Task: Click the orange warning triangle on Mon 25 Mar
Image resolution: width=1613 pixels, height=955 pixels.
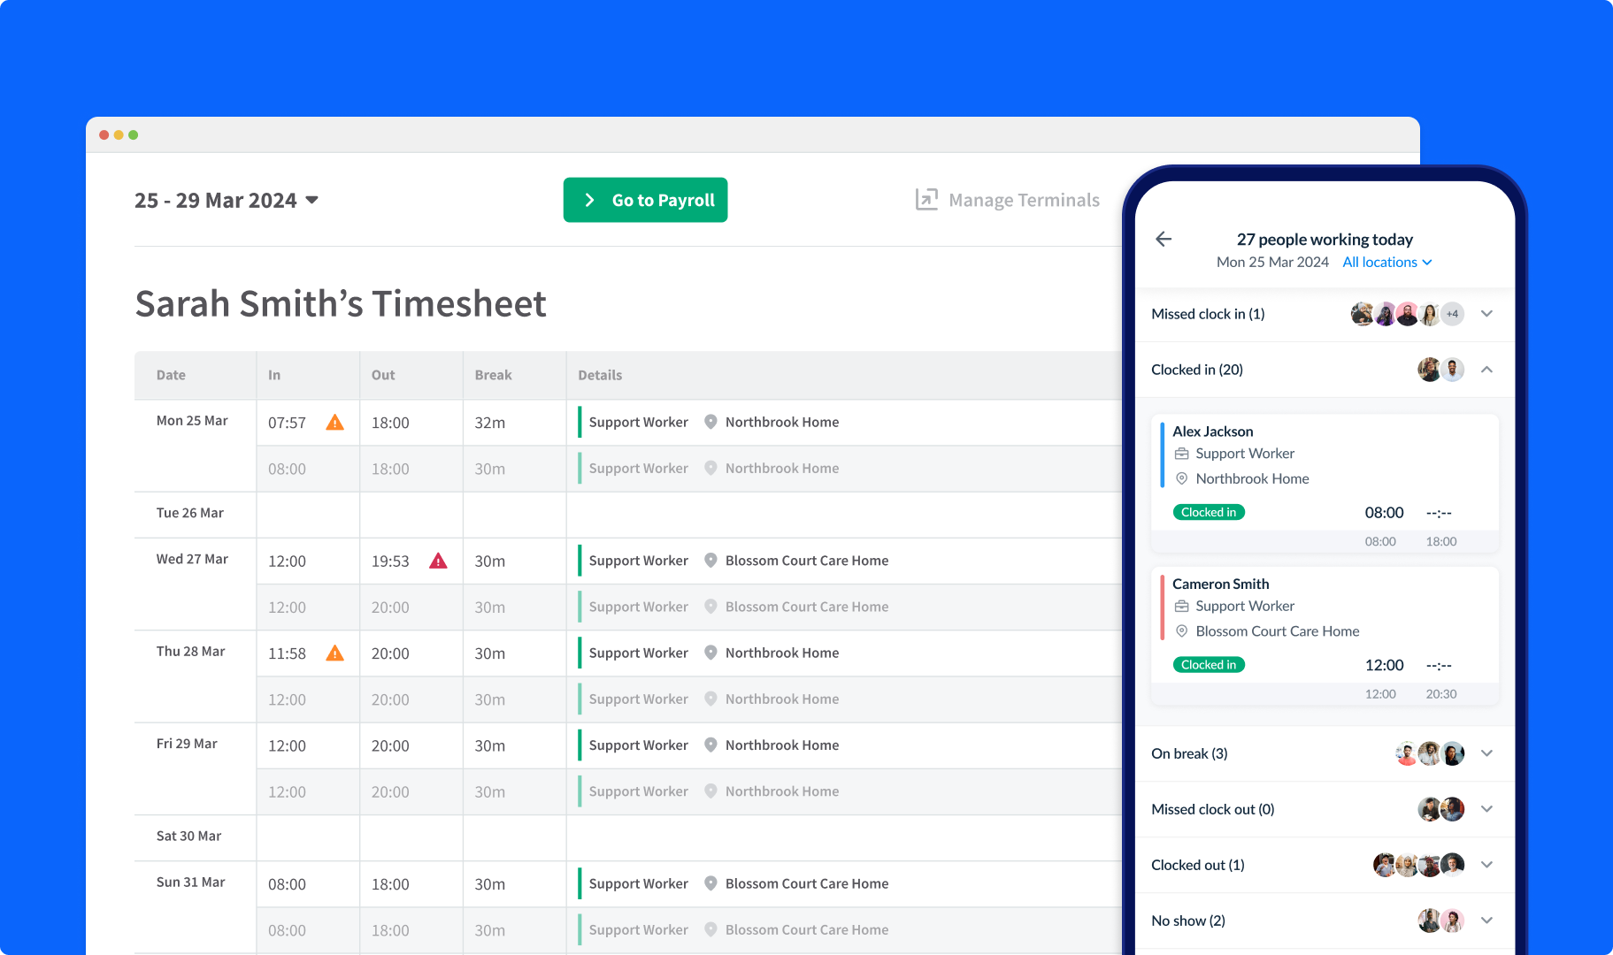Action: (334, 423)
